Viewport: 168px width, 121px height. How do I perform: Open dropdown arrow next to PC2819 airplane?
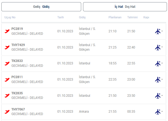click(162, 31)
